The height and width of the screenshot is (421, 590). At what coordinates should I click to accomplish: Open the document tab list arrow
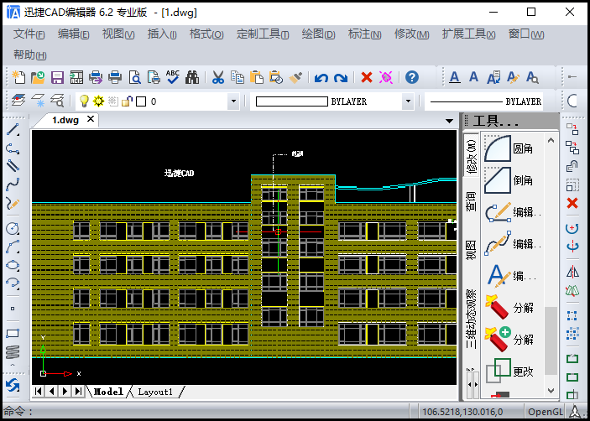click(449, 121)
